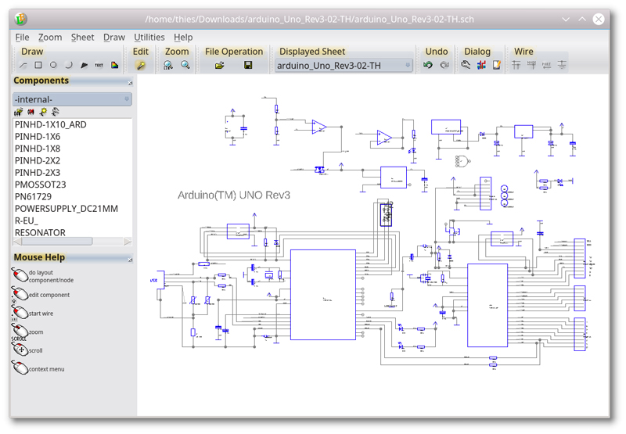Click the first Wire toolbar icon
626x434 pixels.
pyautogui.click(x=516, y=65)
